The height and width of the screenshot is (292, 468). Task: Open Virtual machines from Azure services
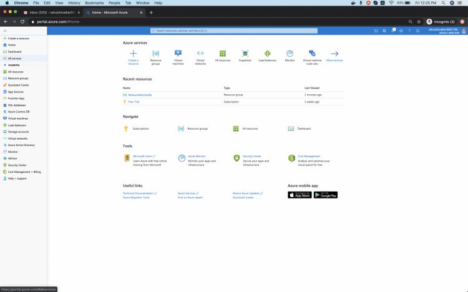tap(178, 54)
